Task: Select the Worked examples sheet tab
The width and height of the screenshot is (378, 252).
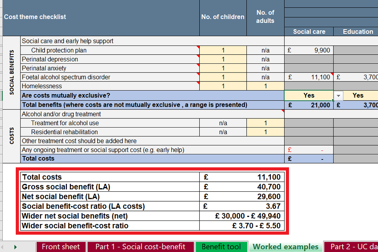Action: (x=285, y=247)
